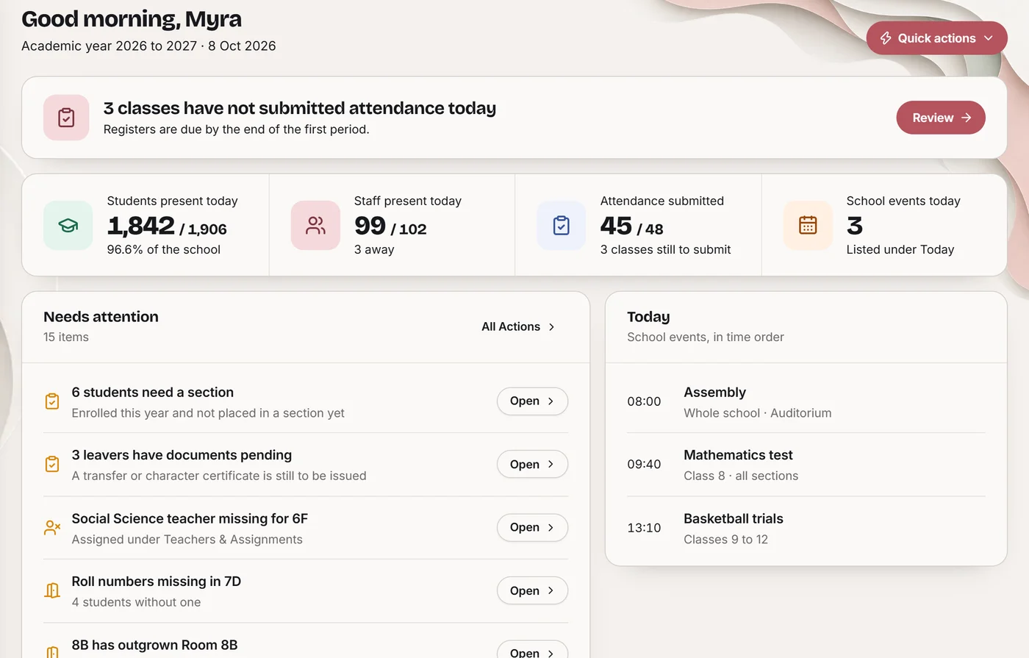
Task: Open All Actions list
Action: (518, 326)
